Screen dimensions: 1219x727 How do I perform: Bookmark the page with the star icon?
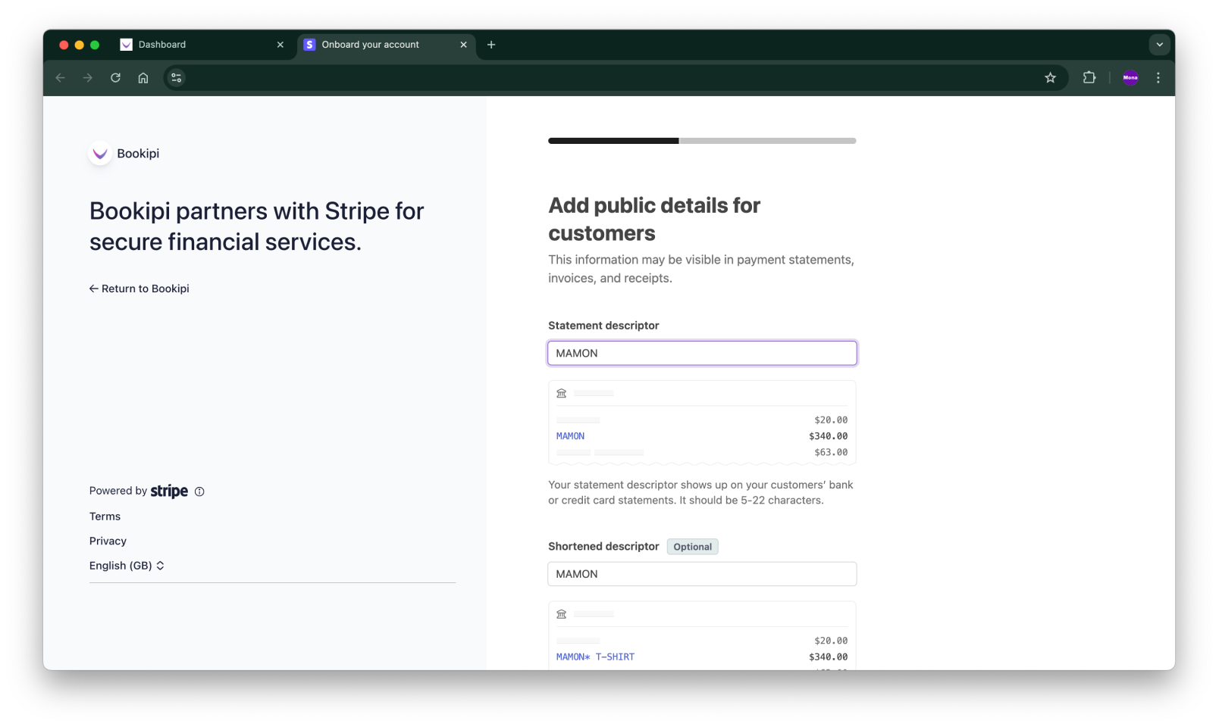point(1050,77)
